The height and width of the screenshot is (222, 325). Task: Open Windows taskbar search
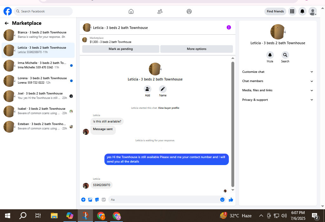pyautogui.click(x=23, y=216)
